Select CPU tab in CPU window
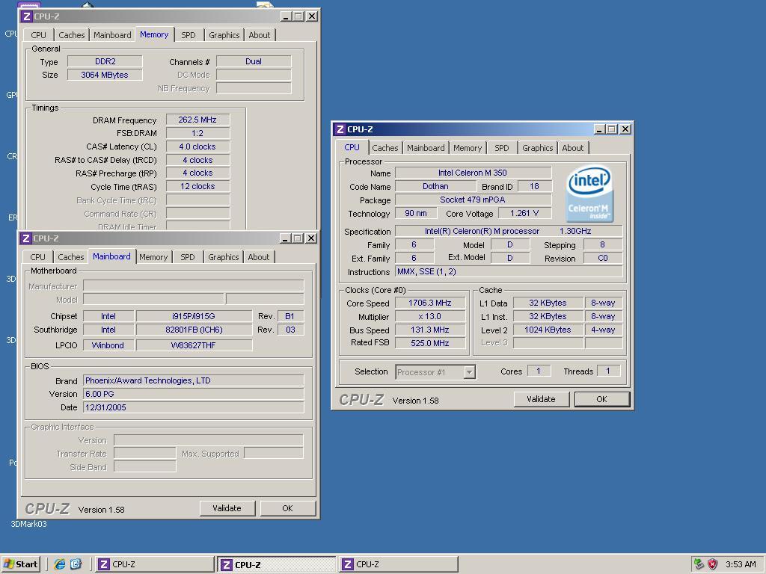The height and width of the screenshot is (574, 766). pyautogui.click(x=352, y=147)
